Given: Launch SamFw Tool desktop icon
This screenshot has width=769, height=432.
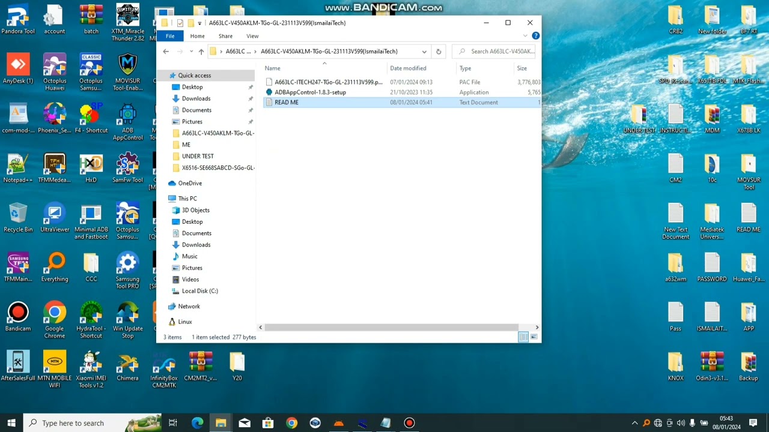Looking at the screenshot, I should tap(127, 167).
